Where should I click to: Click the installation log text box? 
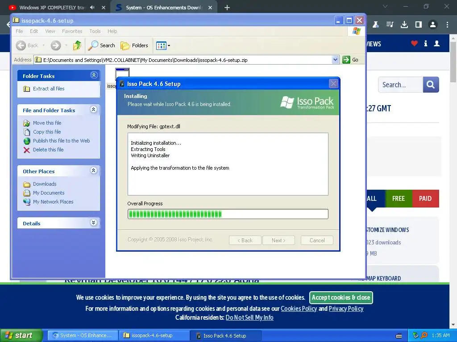[x=228, y=164]
